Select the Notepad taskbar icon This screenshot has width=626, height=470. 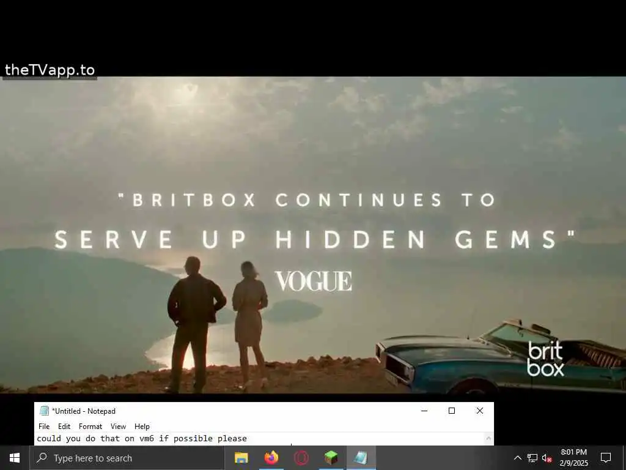click(361, 458)
